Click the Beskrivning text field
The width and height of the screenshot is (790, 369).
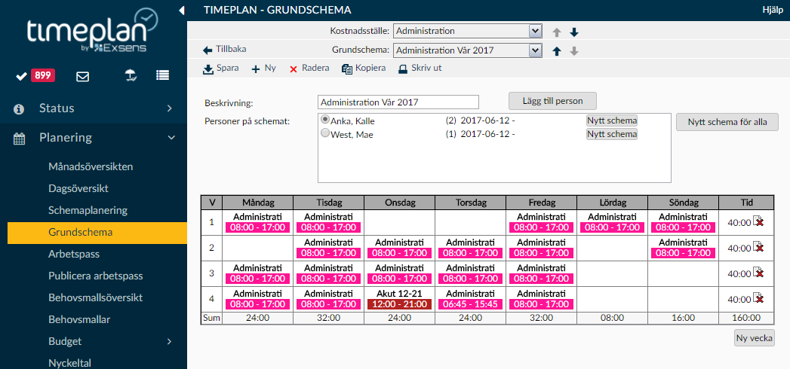398,102
